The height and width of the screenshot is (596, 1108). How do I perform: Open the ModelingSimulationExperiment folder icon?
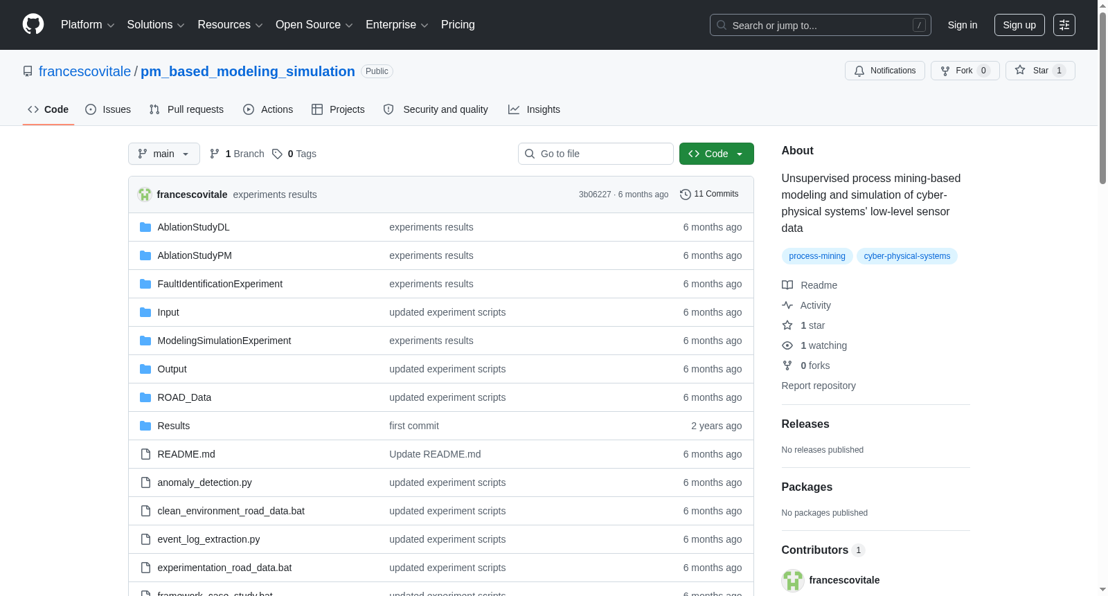pos(145,341)
